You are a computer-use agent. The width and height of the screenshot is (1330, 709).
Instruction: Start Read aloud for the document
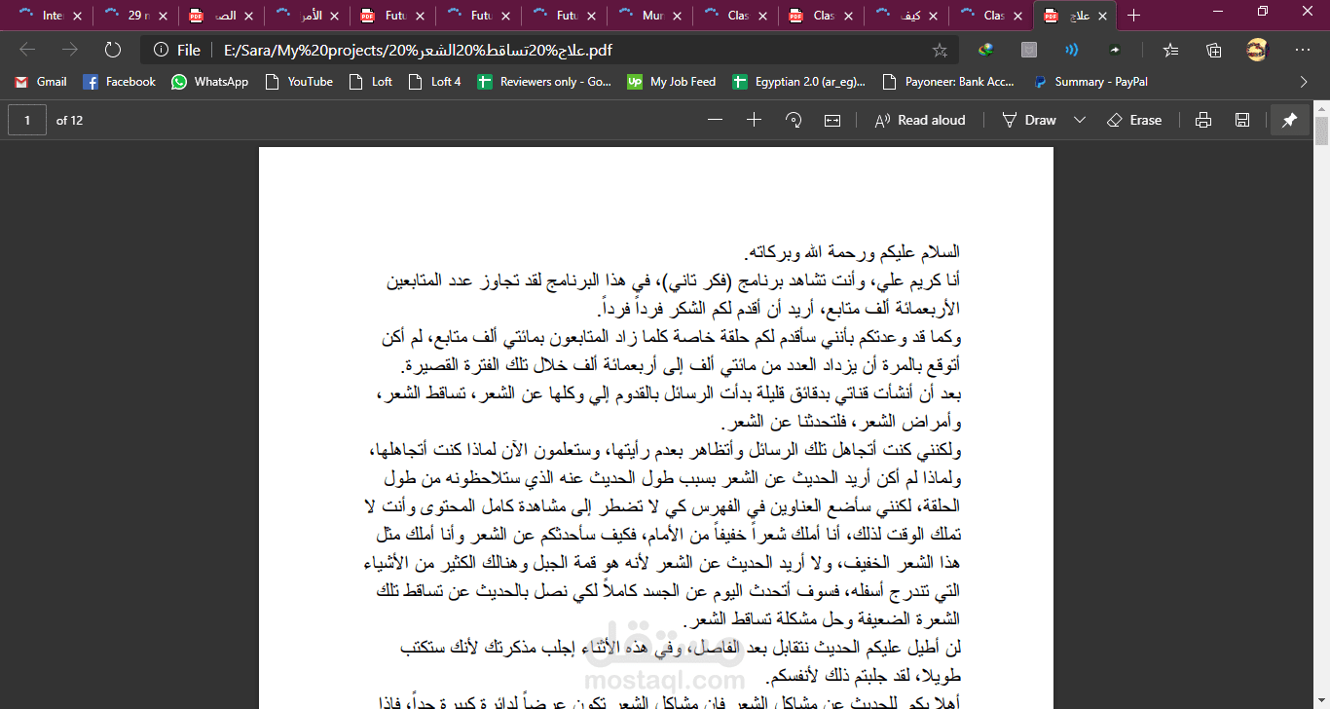[x=919, y=119]
